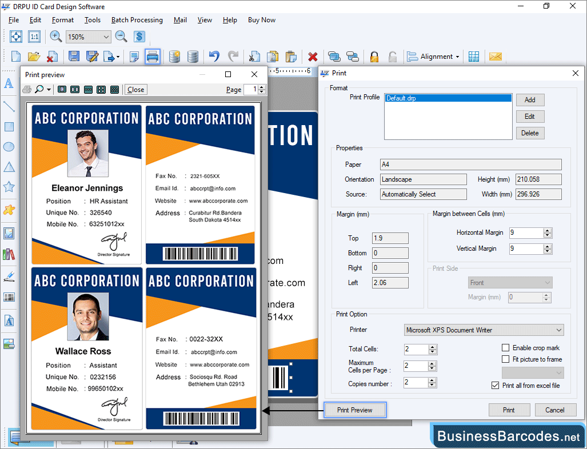The width and height of the screenshot is (587, 449).
Task: Click the red X delete icon
Action: [x=313, y=57]
